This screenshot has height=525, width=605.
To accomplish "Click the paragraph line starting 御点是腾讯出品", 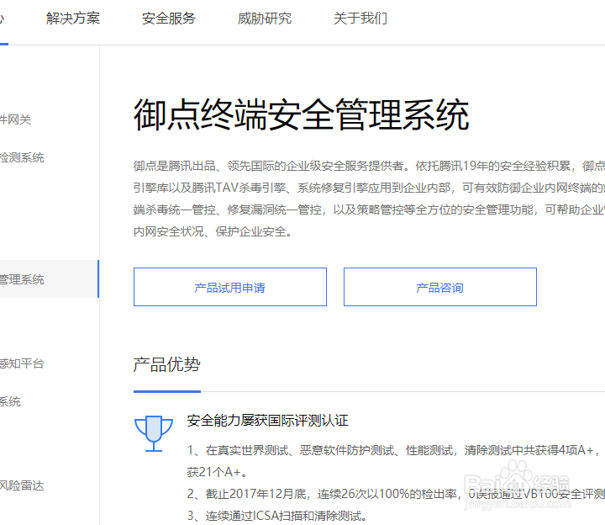I will click(369, 166).
